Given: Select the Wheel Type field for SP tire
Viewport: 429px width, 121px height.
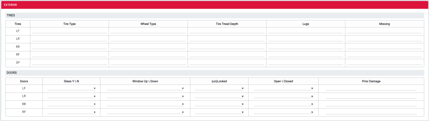Looking at the screenshot, I should coord(148,63).
